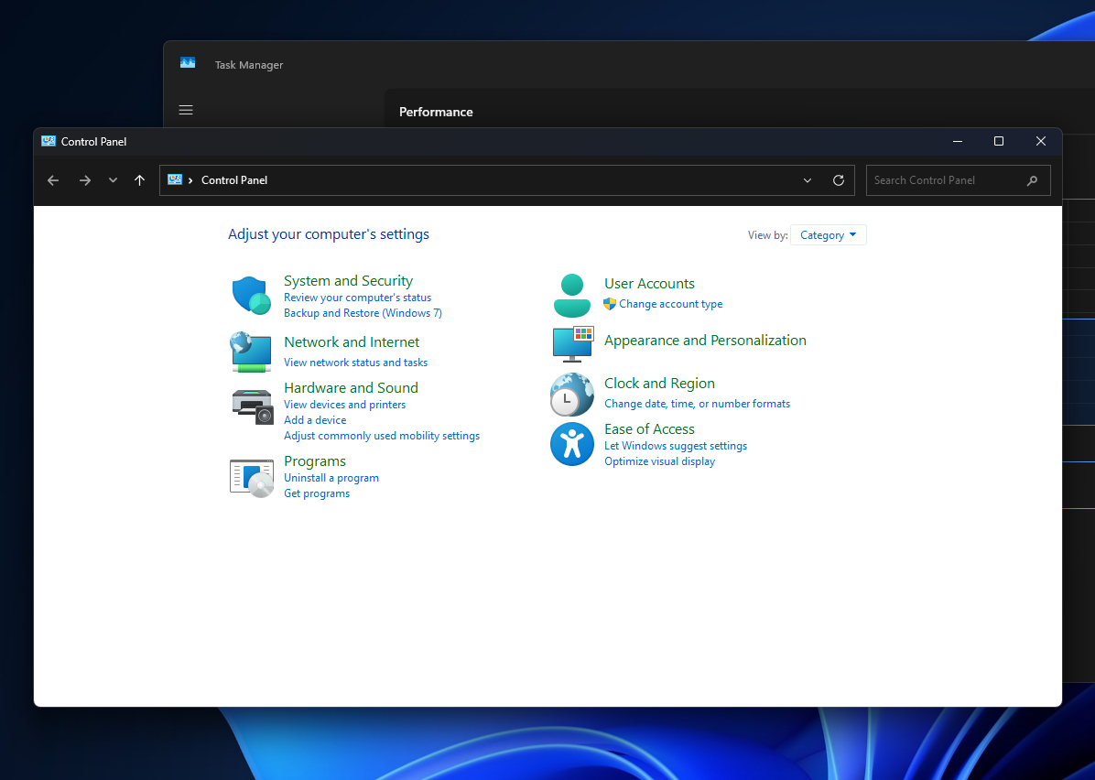1095x780 pixels.
Task: Click View network status and tasks
Action: pos(355,363)
